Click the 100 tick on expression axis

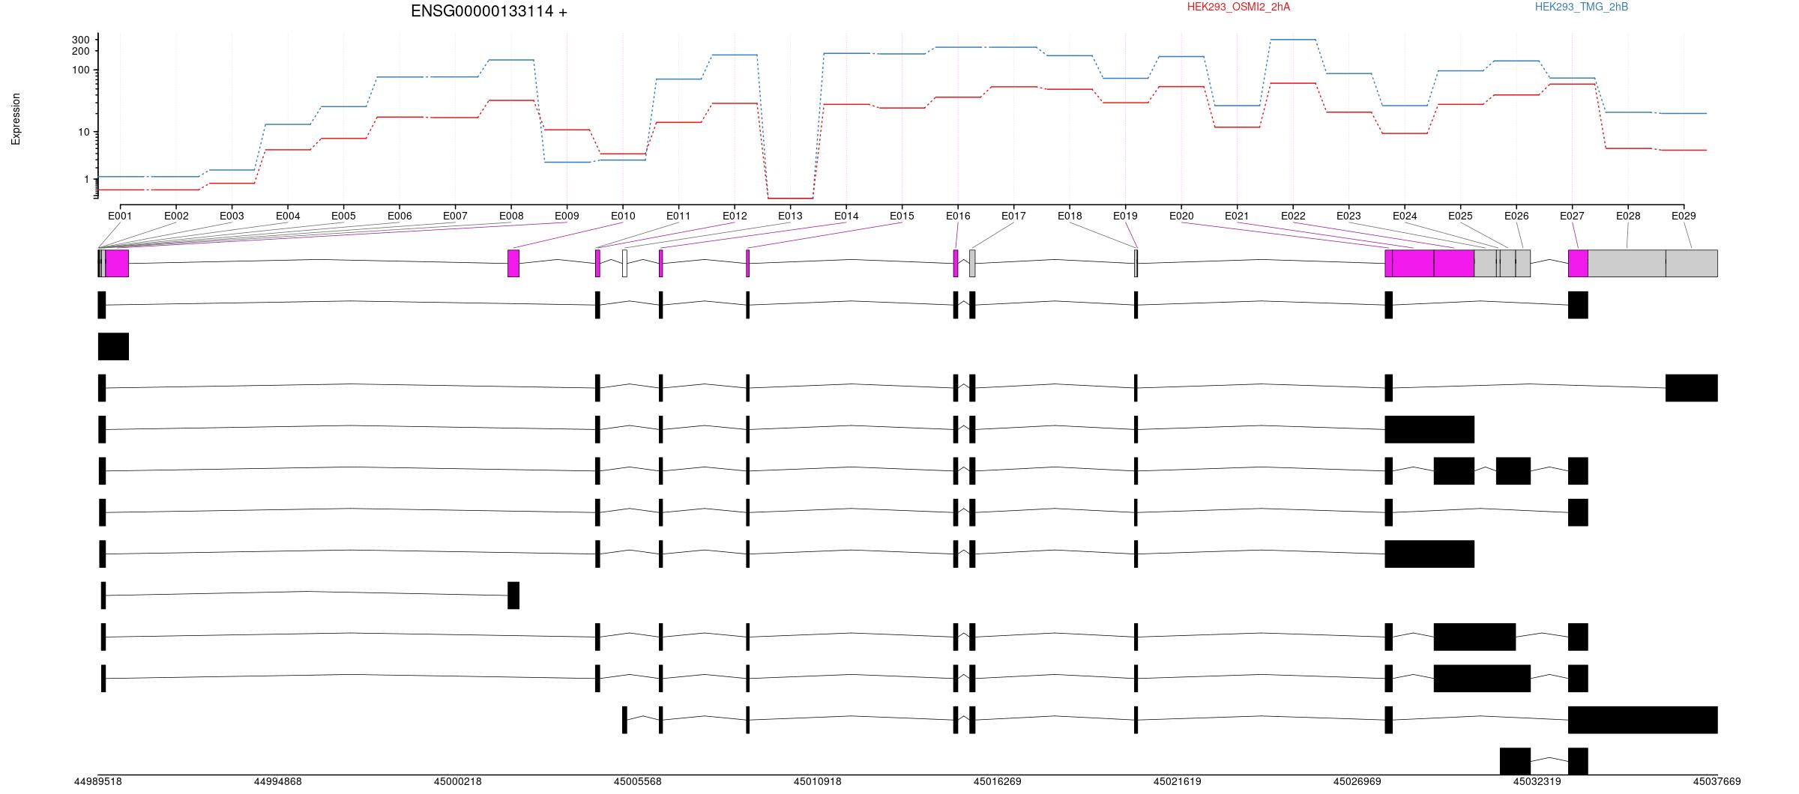coord(81,70)
